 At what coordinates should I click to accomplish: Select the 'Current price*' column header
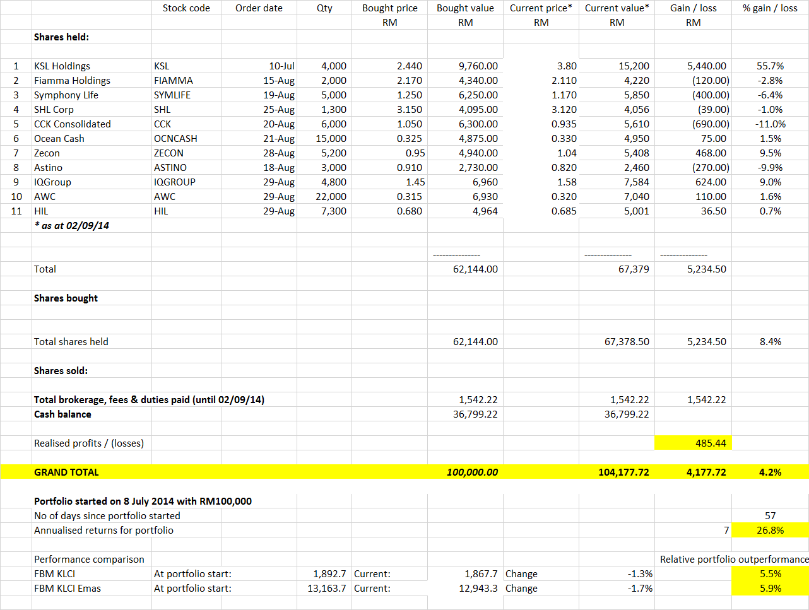coord(541,8)
